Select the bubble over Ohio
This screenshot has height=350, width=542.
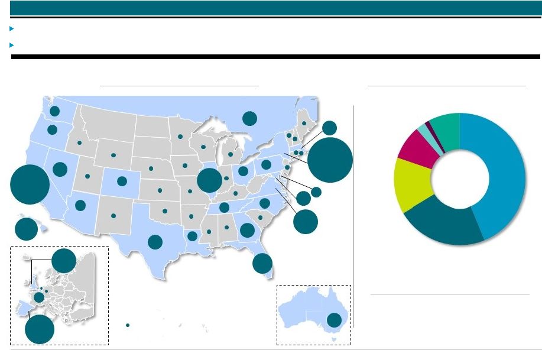coord(243,171)
